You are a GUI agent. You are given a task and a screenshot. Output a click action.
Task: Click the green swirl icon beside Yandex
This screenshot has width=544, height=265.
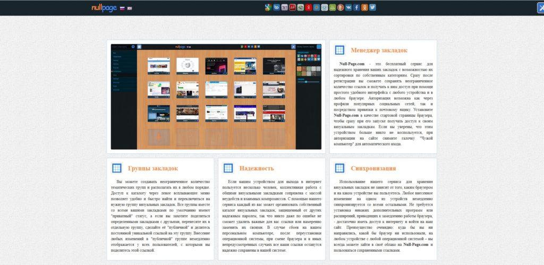point(301,7)
